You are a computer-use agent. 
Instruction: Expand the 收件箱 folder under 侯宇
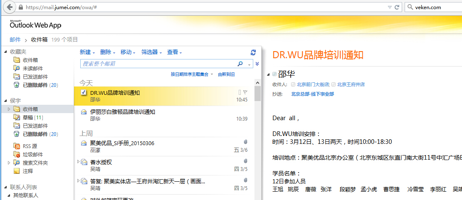point(9,109)
